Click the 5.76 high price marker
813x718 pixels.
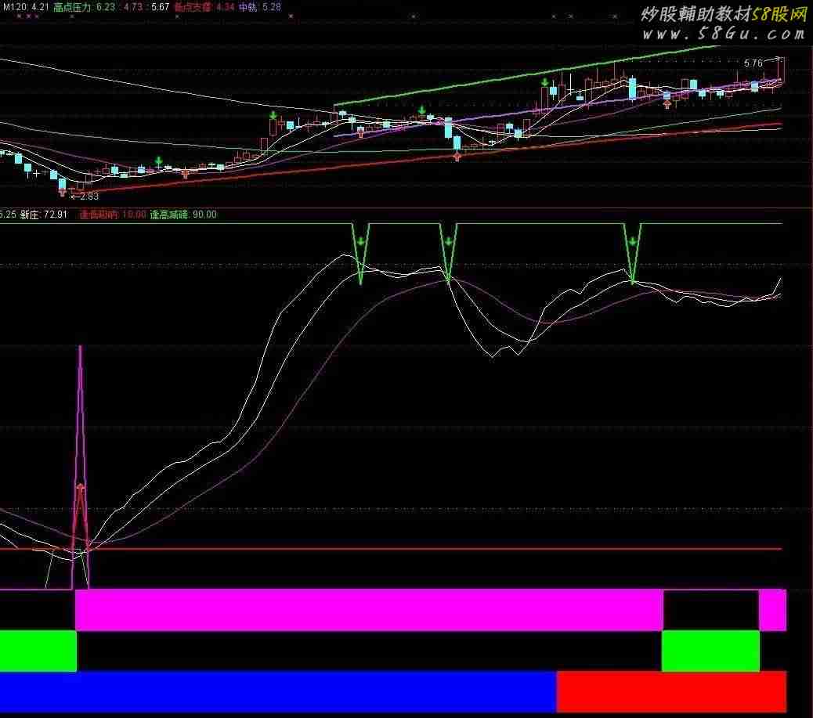pos(753,63)
